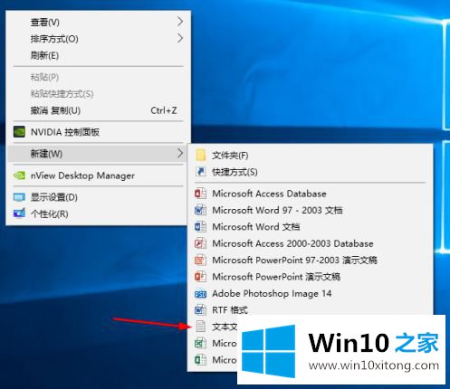Select 刷新(E) to refresh the desktop

pos(98,55)
